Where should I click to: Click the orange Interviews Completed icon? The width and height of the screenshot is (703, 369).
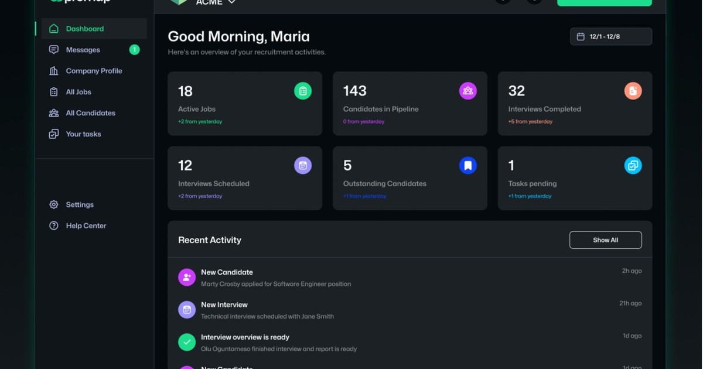[633, 91]
